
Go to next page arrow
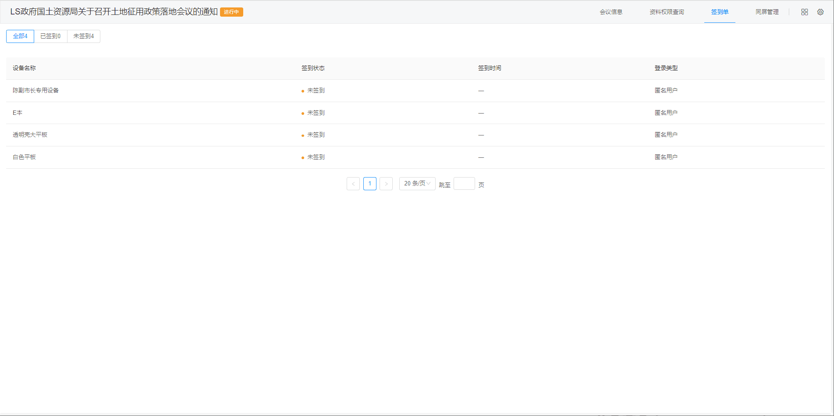point(386,184)
